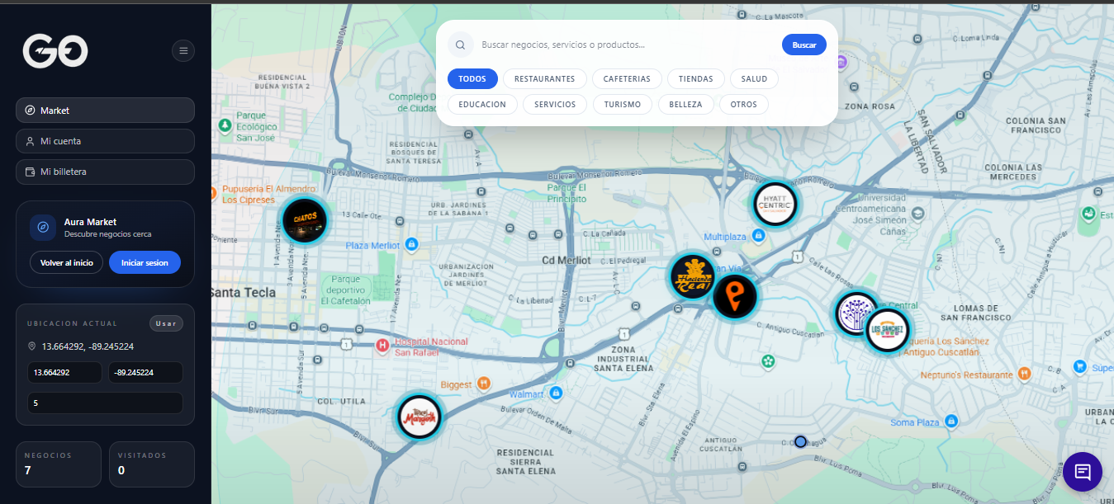Open the chat bubble icon in corner
The image size is (1114, 504).
point(1082,473)
